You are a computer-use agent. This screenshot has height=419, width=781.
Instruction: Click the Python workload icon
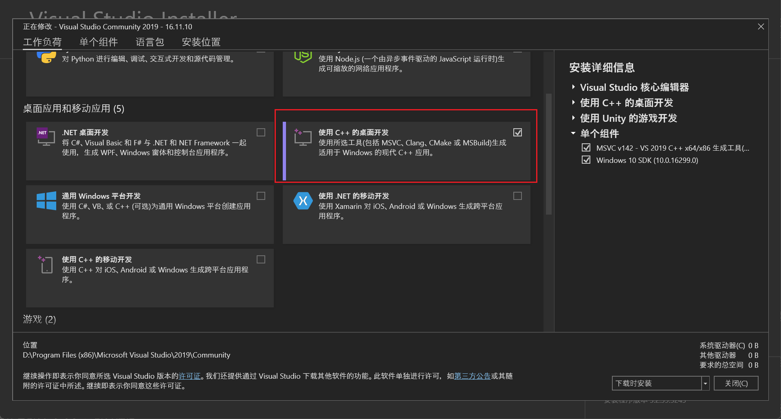click(x=46, y=57)
